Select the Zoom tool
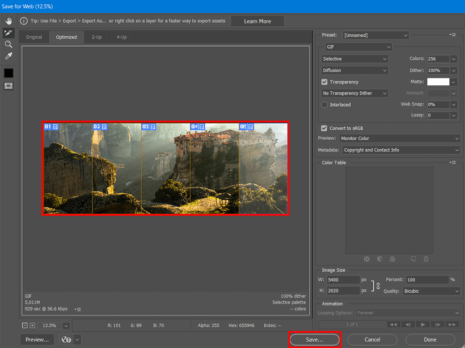This screenshot has width=465, height=348. tap(9, 44)
